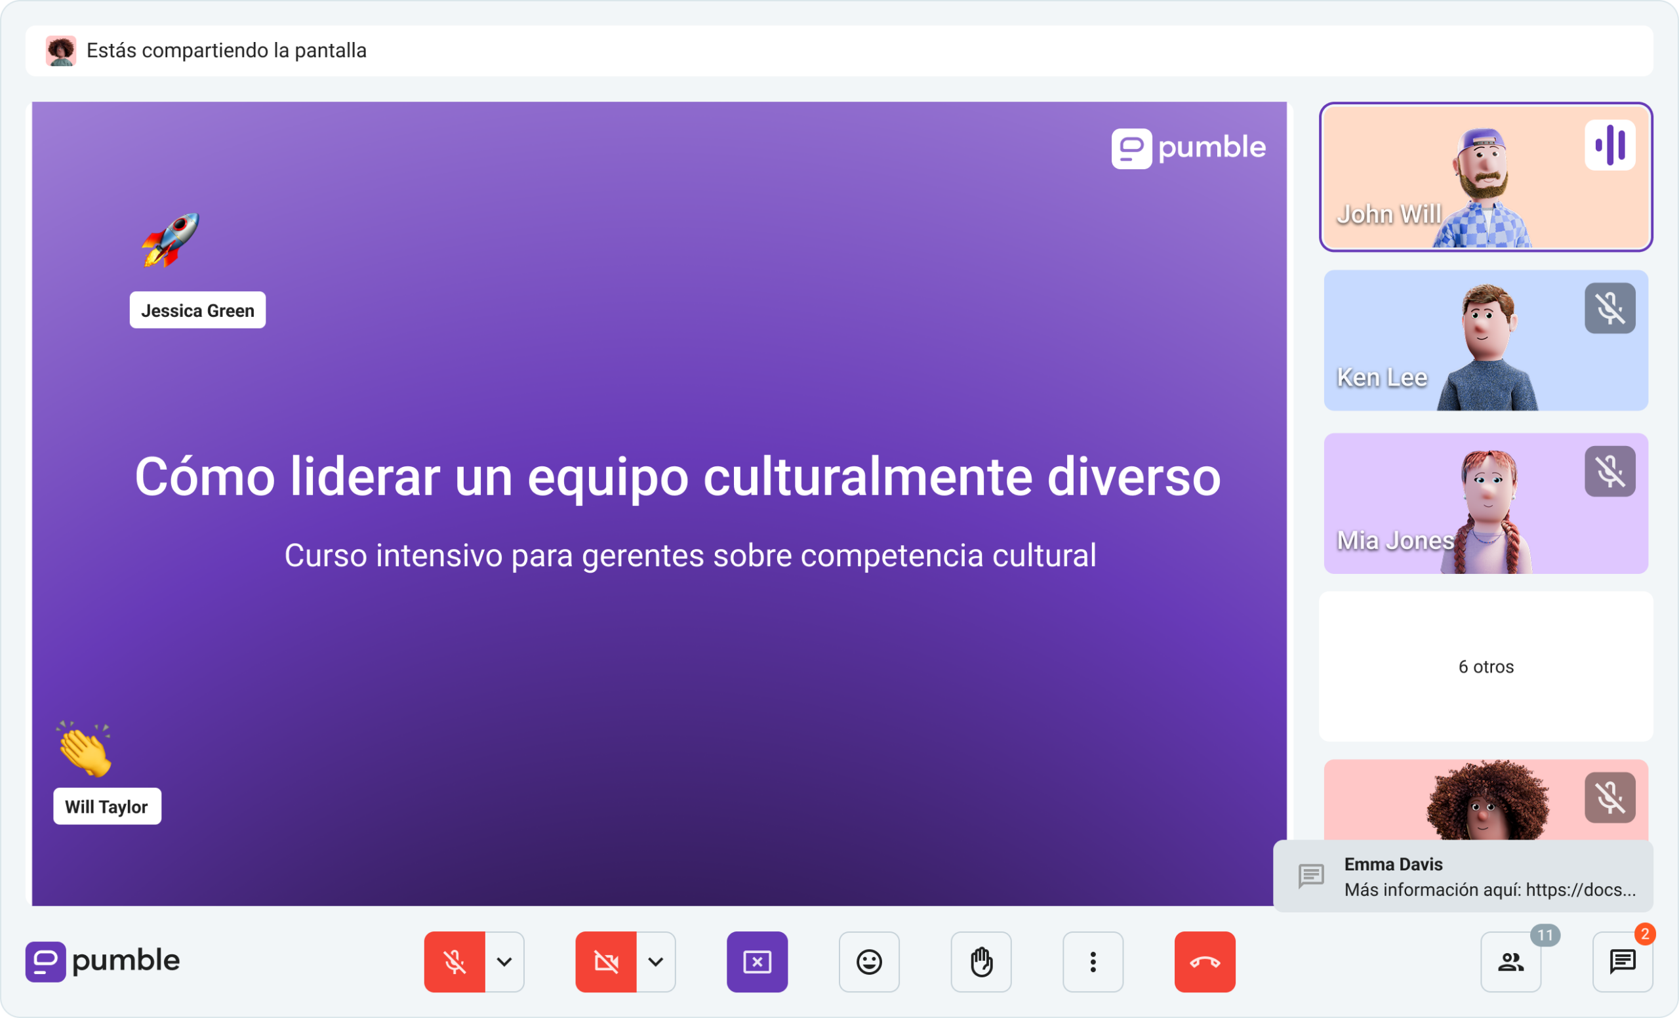The height and width of the screenshot is (1018, 1679).
Task: Expand the camera device options
Action: pos(655,962)
